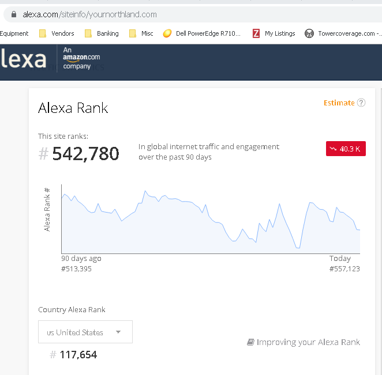Click the Alexa Rank heading
Viewport: 382px width, 375px height.
73,108
